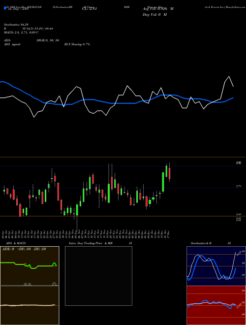Click the blue 12 Day legend square
This screenshot has width=246, height=325.
click(5, 8)
